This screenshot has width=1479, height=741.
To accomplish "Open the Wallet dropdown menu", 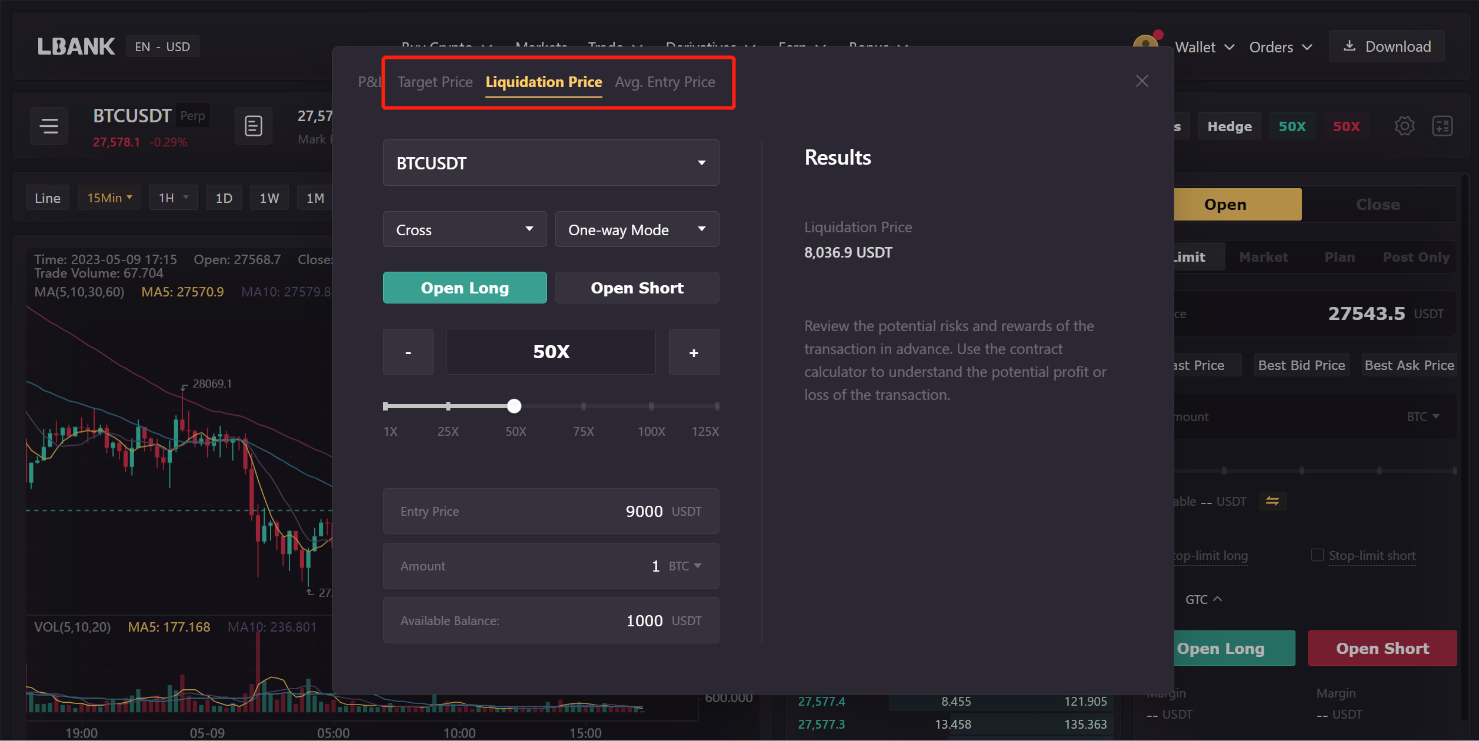I will [x=1204, y=47].
